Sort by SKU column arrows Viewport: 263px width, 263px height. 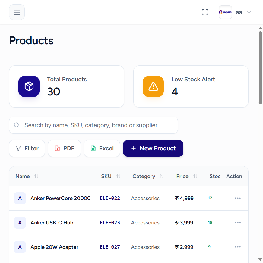click(x=119, y=176)
